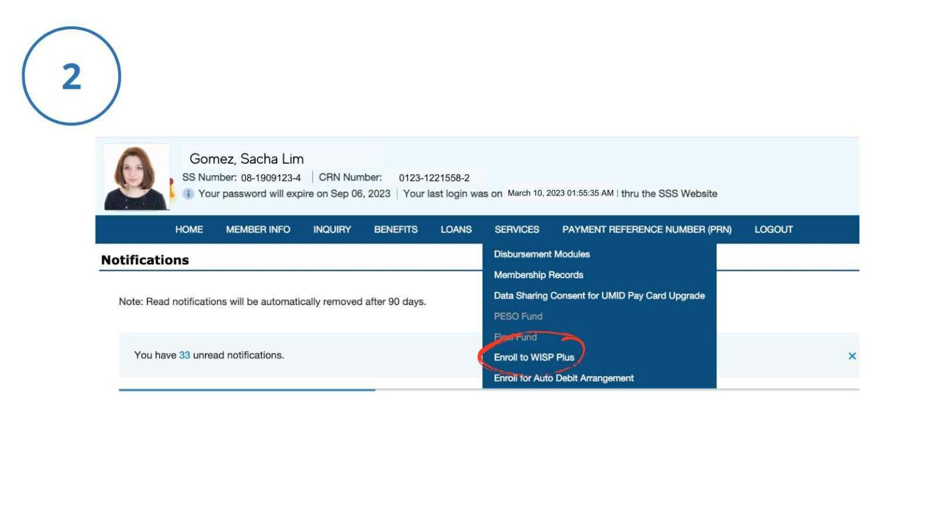Click the Flexi Fund menu entry

(517, 337)
